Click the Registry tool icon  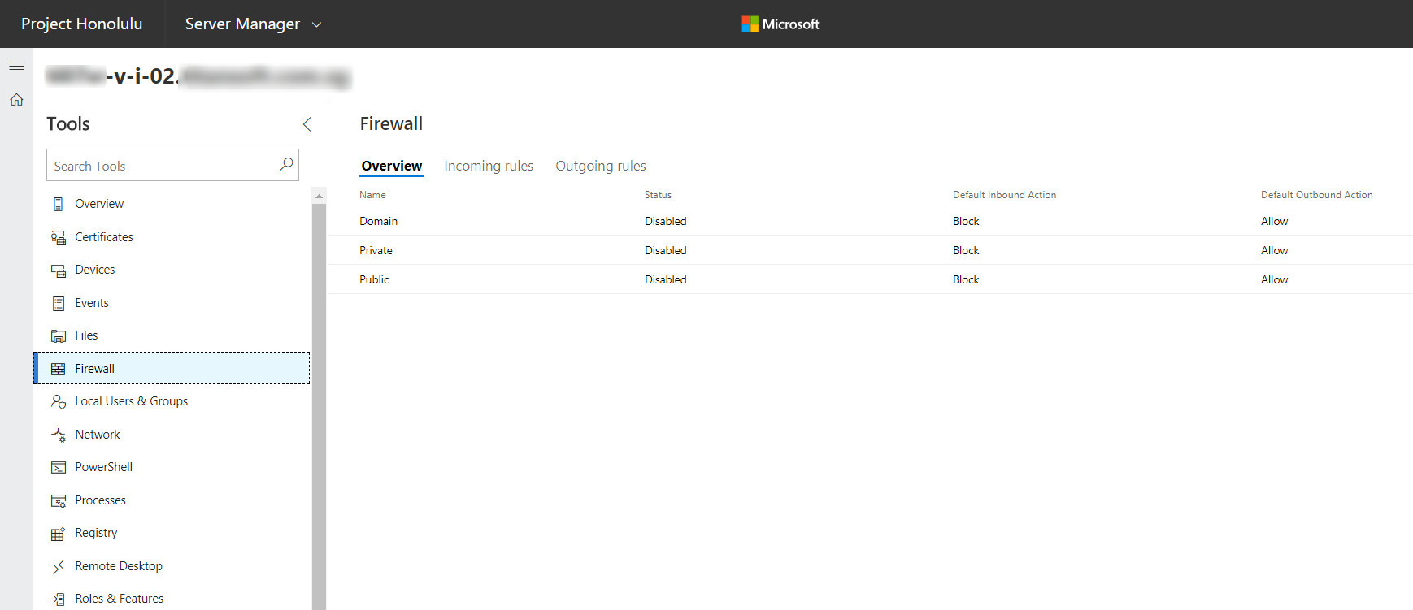tap(59, 534)
